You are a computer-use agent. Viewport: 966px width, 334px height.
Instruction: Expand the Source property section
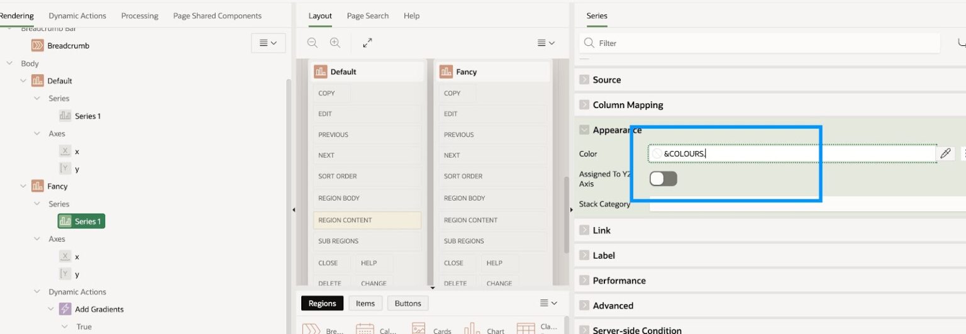tap(584, 80)
